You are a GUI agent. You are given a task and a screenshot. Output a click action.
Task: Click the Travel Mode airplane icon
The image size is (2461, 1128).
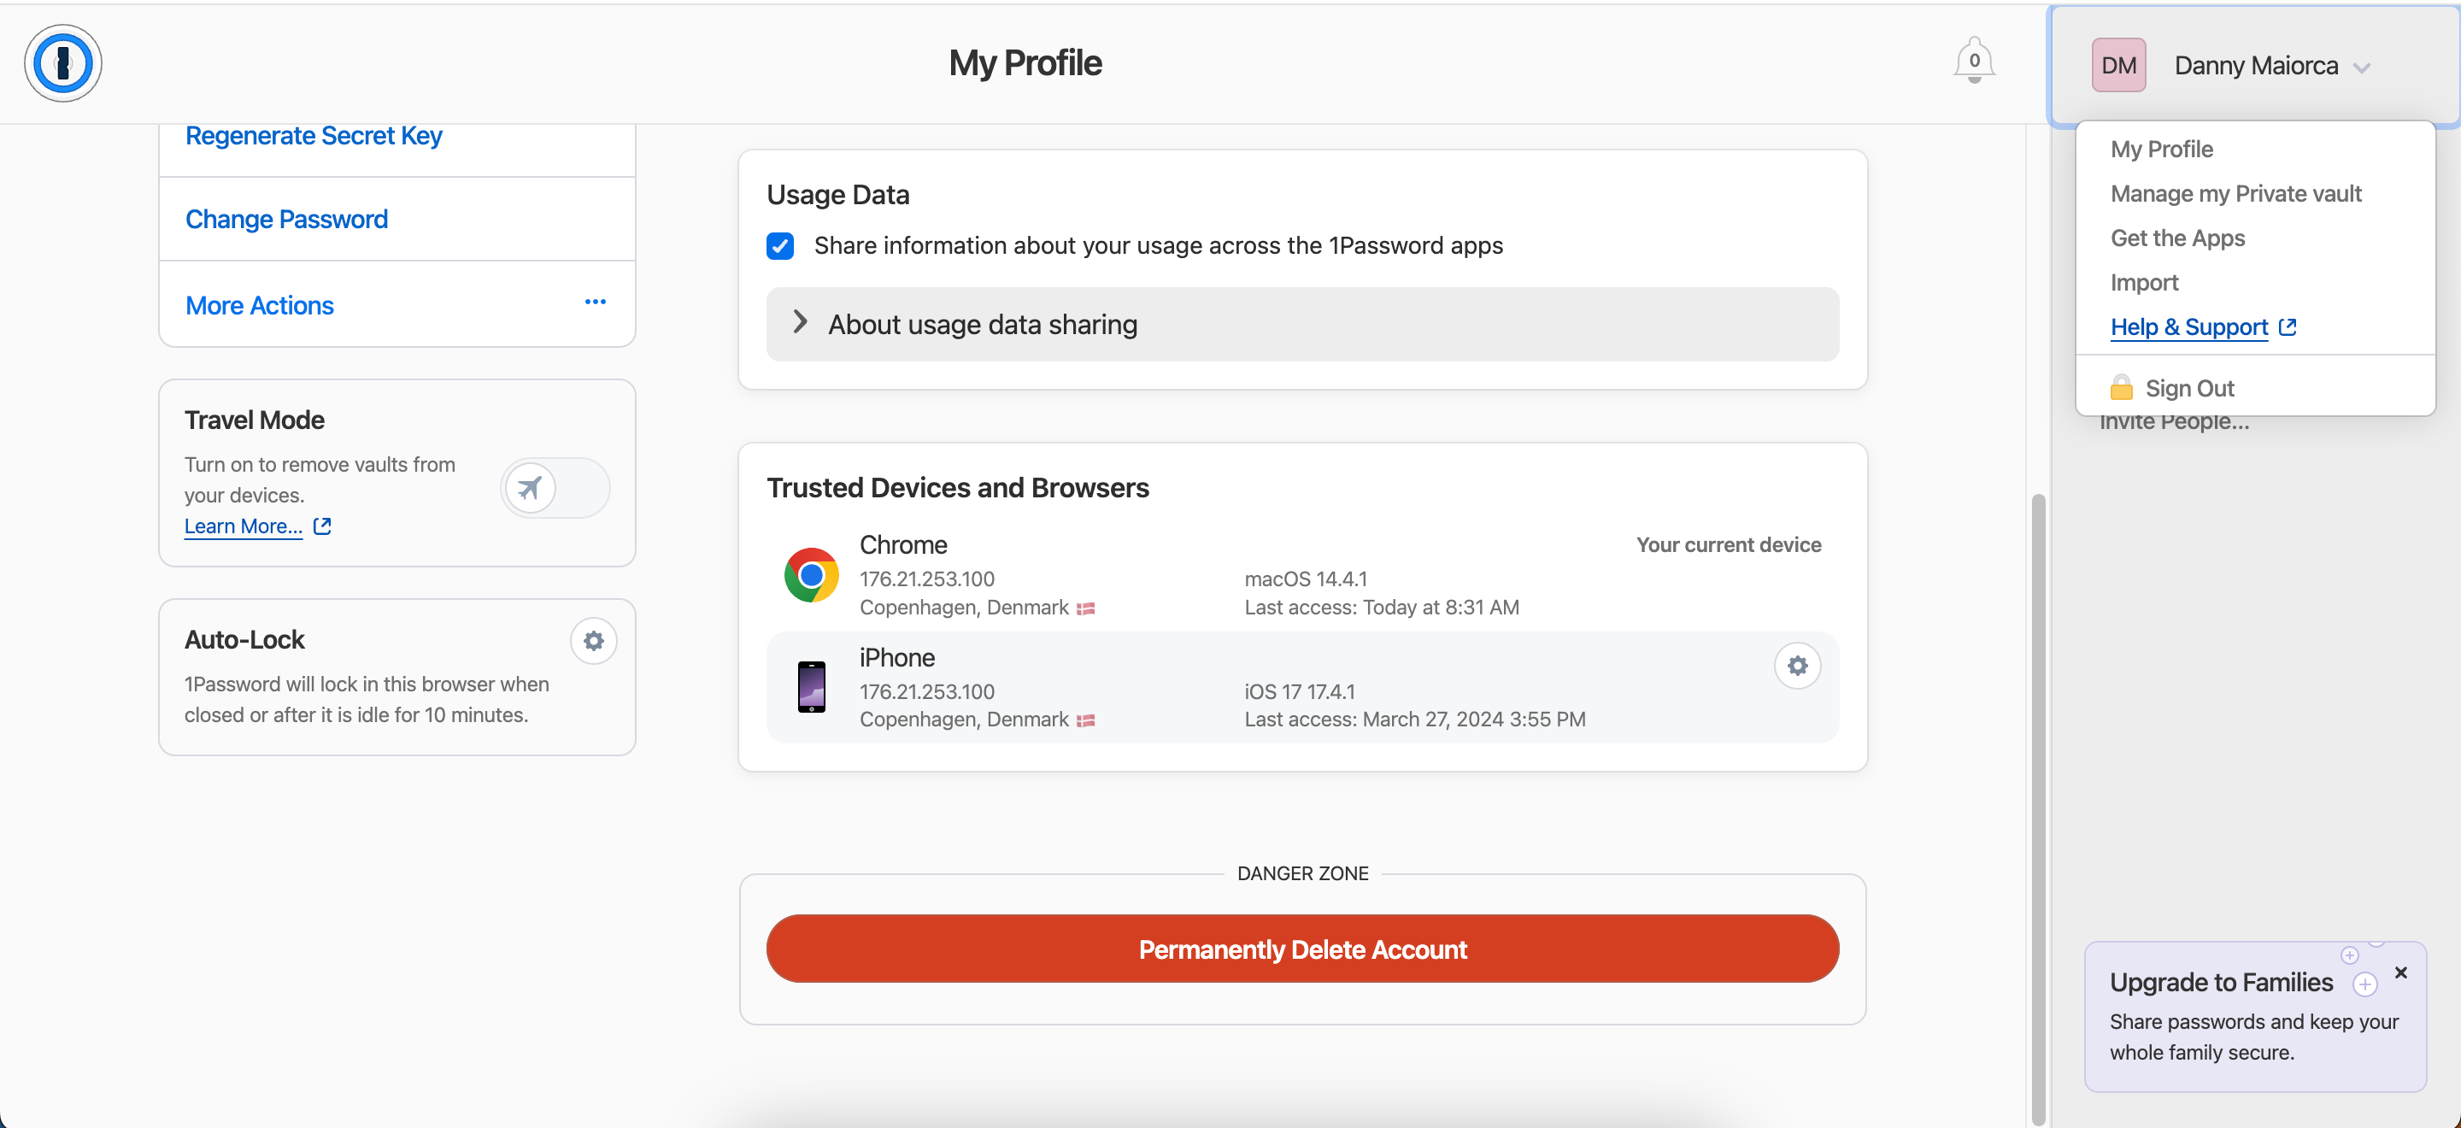pyautogui.click(x=532, y=486)
